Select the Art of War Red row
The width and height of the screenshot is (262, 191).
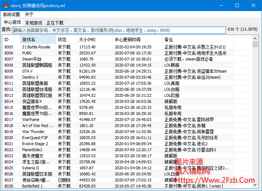click(127, 125)
